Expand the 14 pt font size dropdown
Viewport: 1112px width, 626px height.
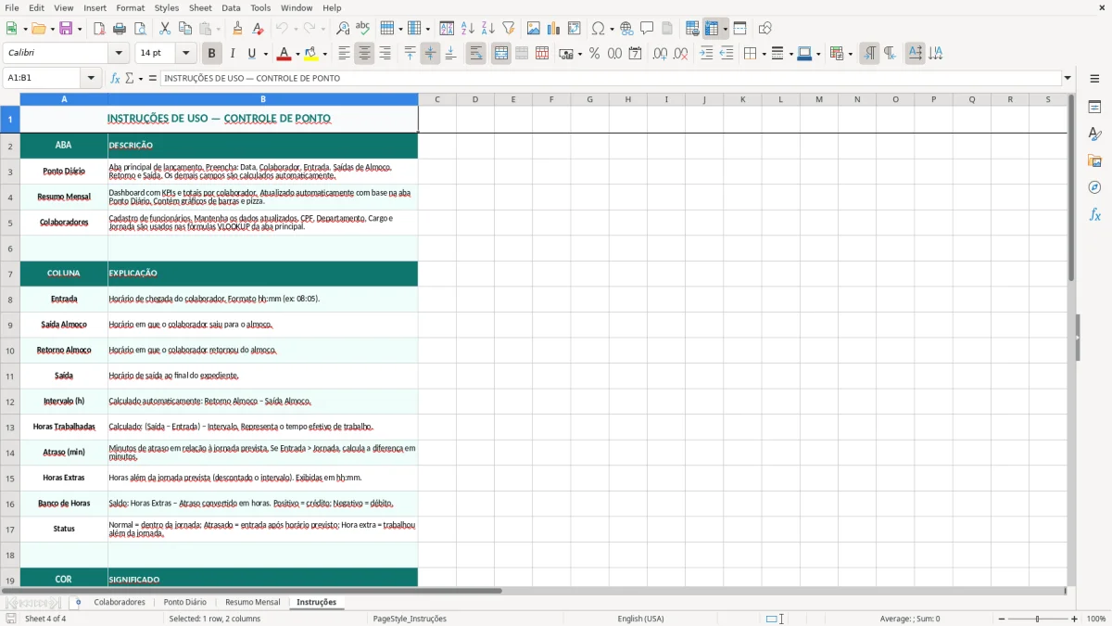pyautogui.click(x=185, y=54)
